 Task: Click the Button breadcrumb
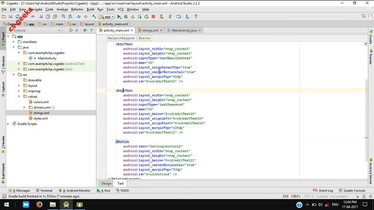[x=144, y=38]
